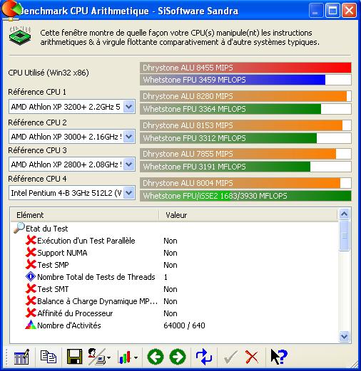The image size is (361, 371).
Task: Open Référence CPU 4 dropdown arrow
Action: point(129,192)
